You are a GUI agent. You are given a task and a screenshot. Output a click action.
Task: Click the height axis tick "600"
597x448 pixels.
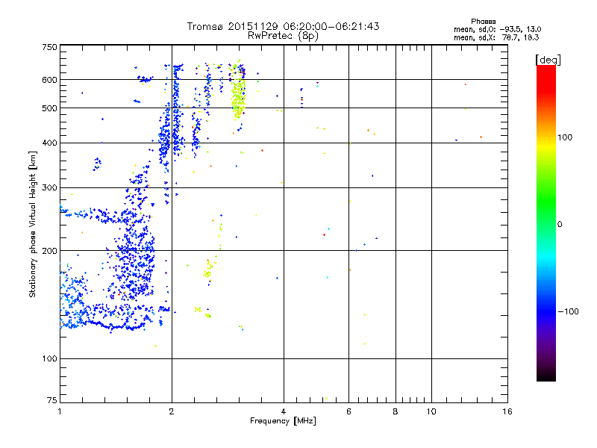49,80
